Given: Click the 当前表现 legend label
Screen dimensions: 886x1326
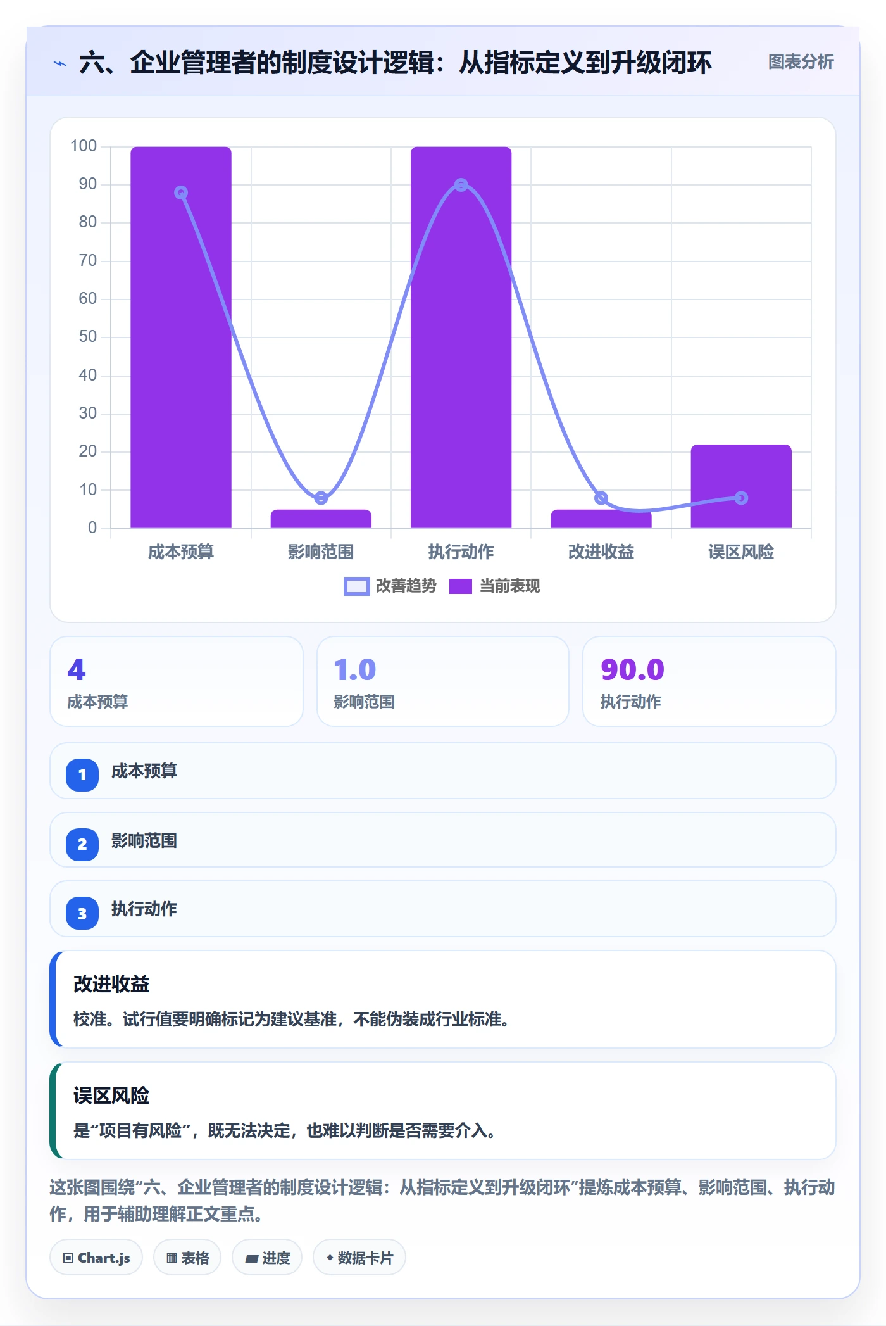Looking at the screenshot, I should click(510, 586).
